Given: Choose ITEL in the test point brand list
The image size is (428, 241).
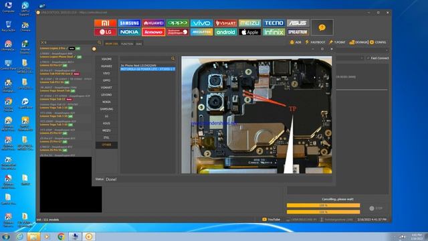Looking at the screenshot, I should tap(106, 137).
